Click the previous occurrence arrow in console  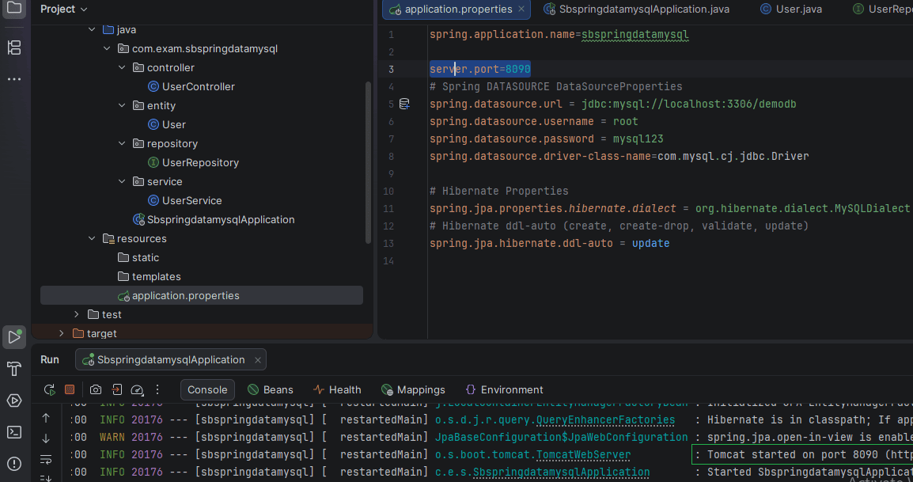(x=46, y=417)
